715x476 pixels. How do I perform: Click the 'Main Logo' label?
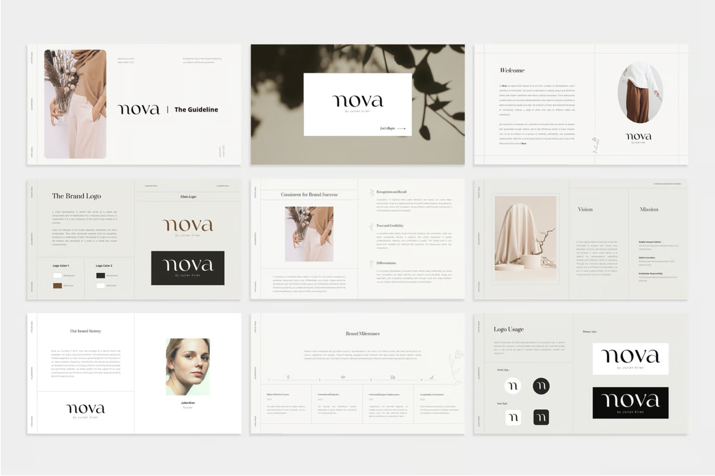tap(188, 196)
